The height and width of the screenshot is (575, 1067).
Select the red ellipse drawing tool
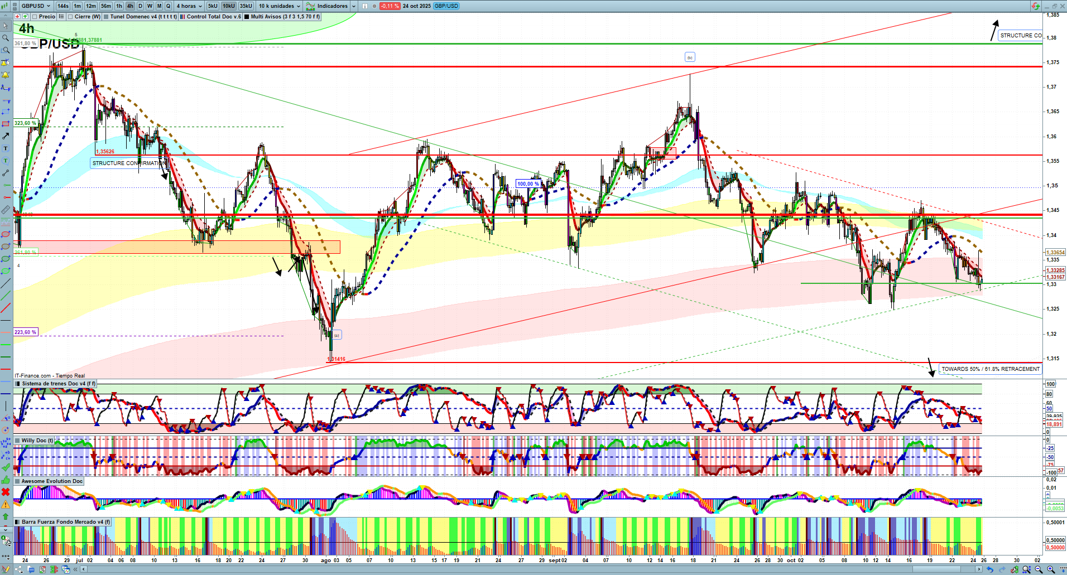point(6,234)
